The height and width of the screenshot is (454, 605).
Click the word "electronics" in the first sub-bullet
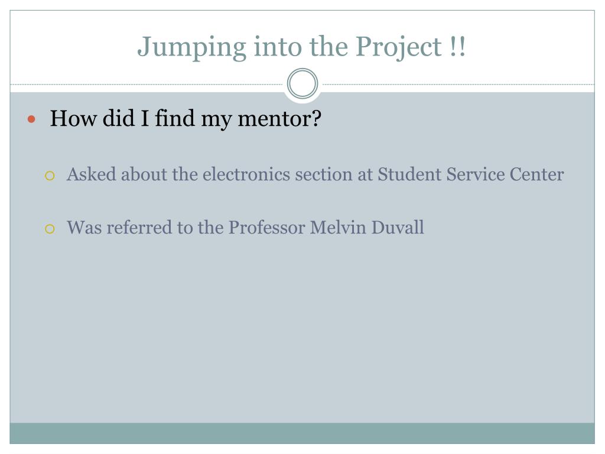246,174
